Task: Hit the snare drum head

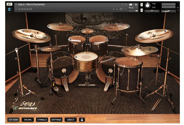Action: (x=86, y=57)
